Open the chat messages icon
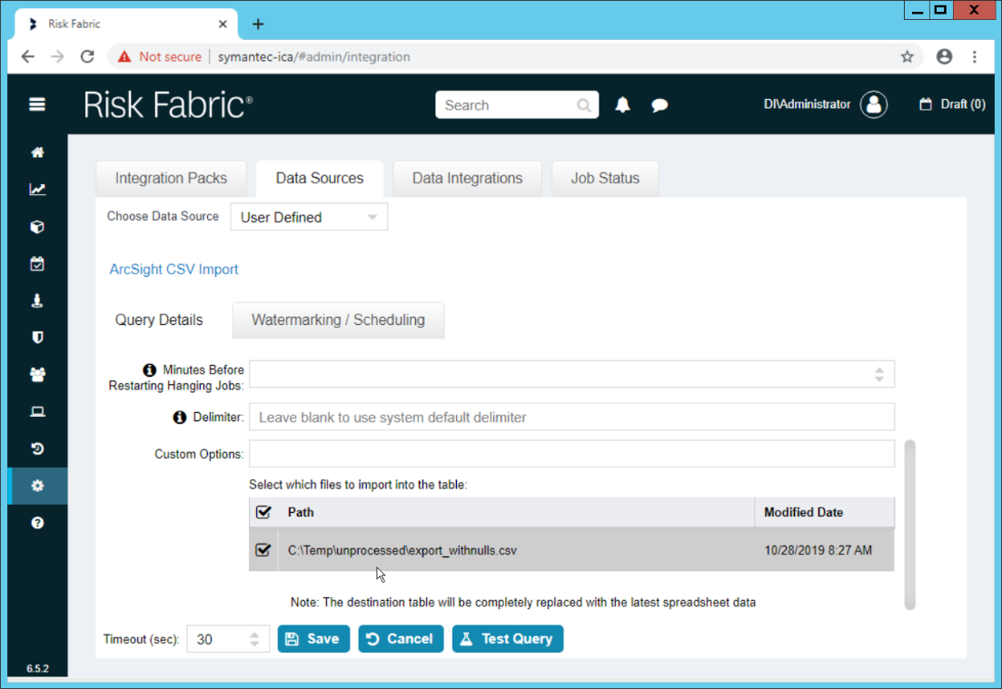Image resolution: width=1002 pixels, height=689 pixels. (660, 105)
